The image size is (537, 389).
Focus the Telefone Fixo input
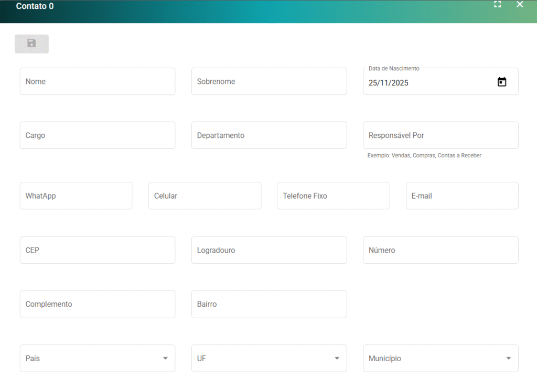[333, 196]
